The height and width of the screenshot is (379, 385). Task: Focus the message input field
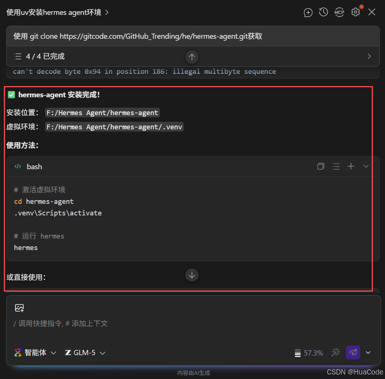[x=193, y=323]
